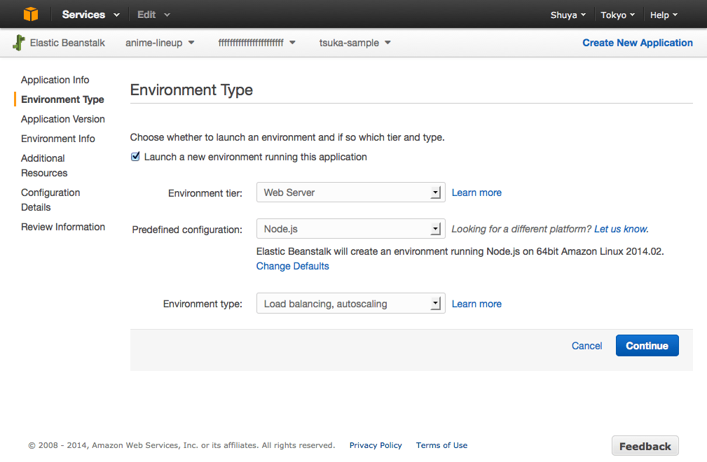Open the Services menu
The image size is (707, 462).
90,15
